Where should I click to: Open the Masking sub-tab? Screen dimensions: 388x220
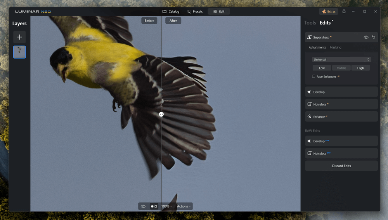point(335,47)
